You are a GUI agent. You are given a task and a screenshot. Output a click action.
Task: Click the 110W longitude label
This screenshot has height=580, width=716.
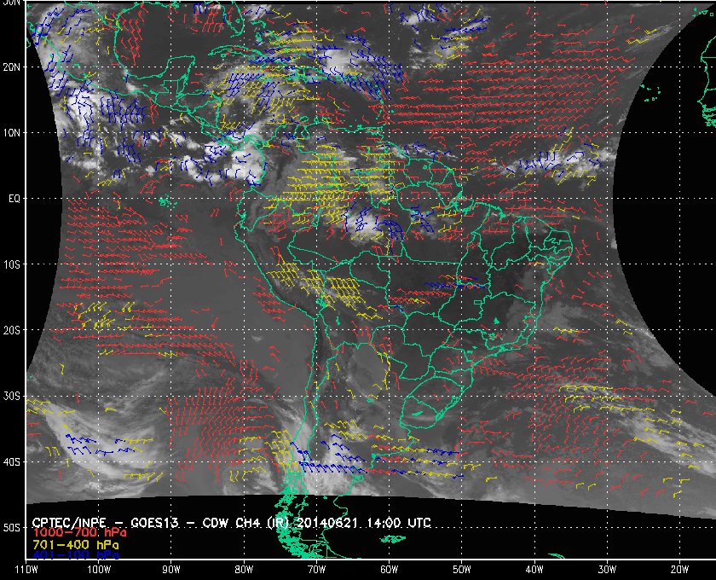(26, 570)
